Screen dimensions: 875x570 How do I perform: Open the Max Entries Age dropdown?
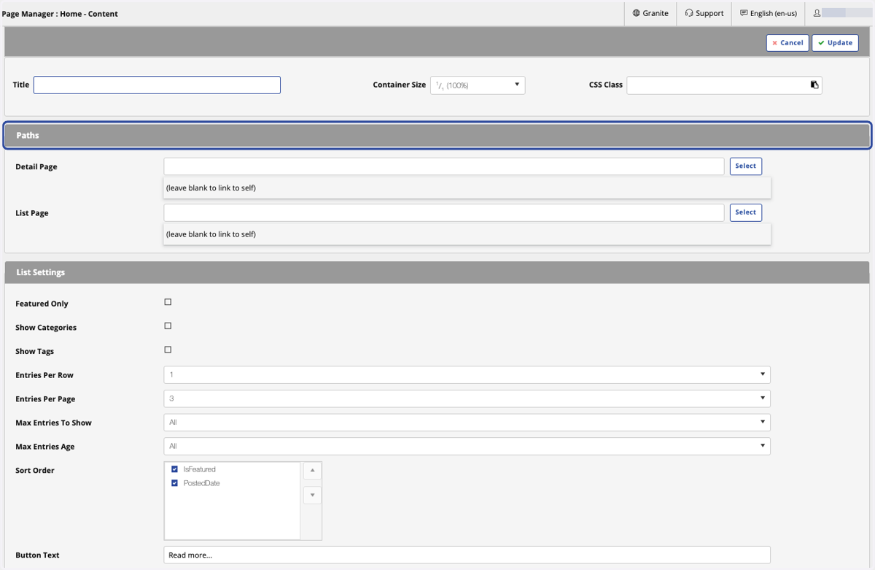click(467, 446)
